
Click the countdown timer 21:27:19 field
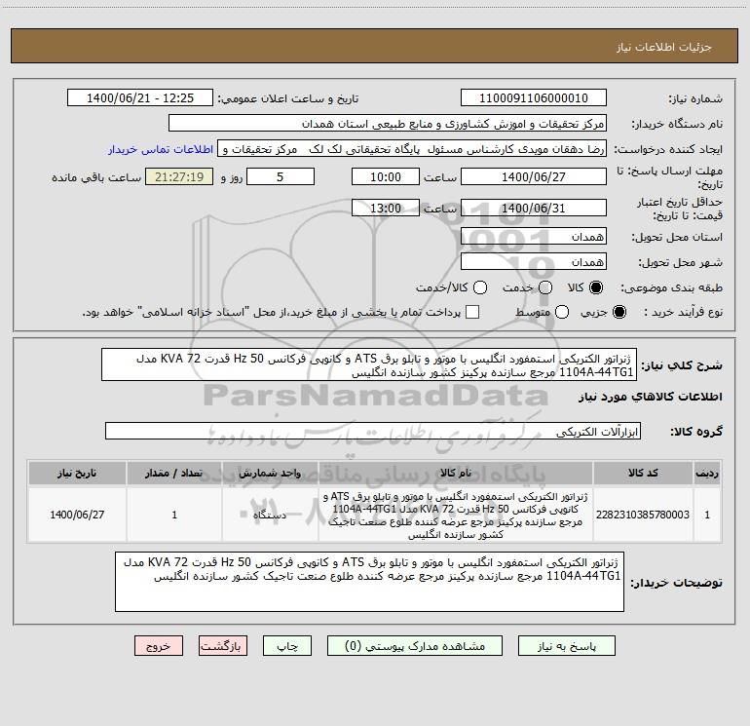coord(179,176)
